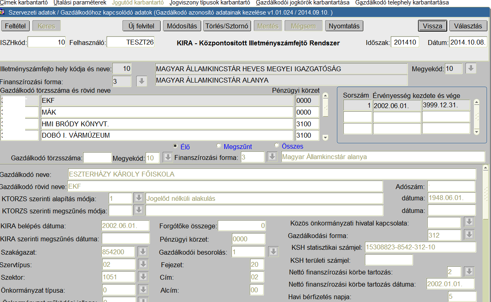Screen dimensions: 491x302
Task: Open the Szakágazat value list
Action: [144, 252]
